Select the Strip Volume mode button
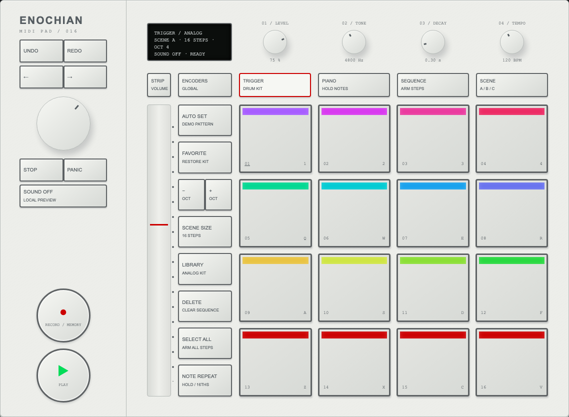 tap(159, 85)
